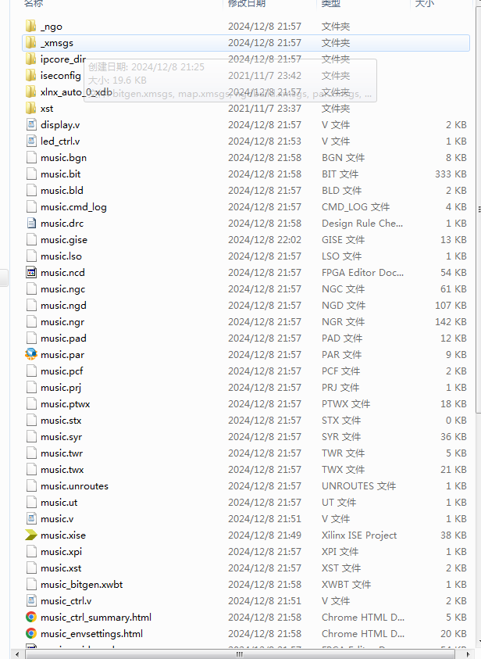Select the music.cmd_log file
The height and width of the screenshot is (659, 481).
pyautogui.click(x=73, y=207)
